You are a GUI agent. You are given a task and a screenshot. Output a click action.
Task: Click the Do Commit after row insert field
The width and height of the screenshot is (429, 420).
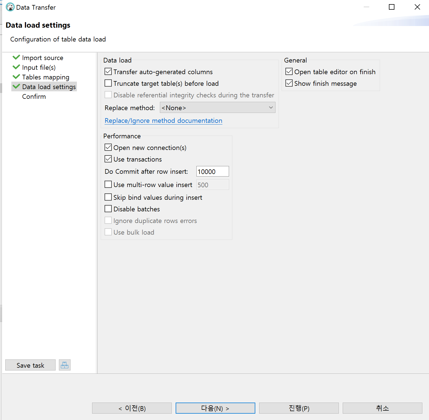(x=213, y=171)
